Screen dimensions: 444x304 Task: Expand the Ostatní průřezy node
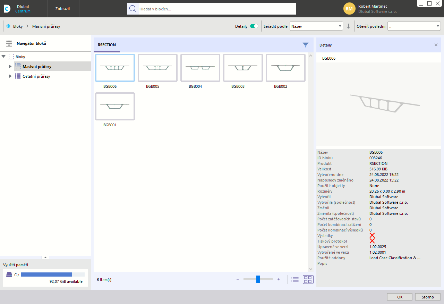pyautogui.click(x=10, y=76)
